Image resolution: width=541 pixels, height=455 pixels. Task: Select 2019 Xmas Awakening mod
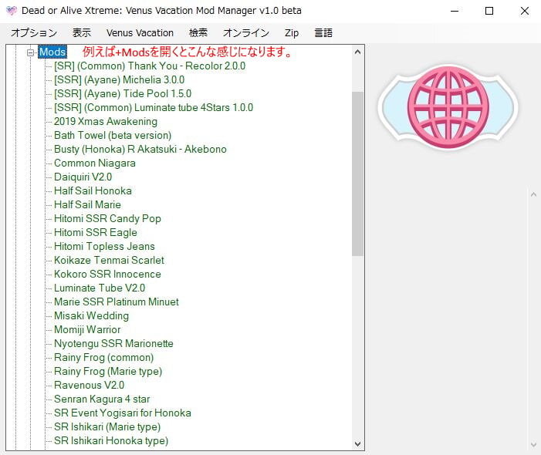106,121
